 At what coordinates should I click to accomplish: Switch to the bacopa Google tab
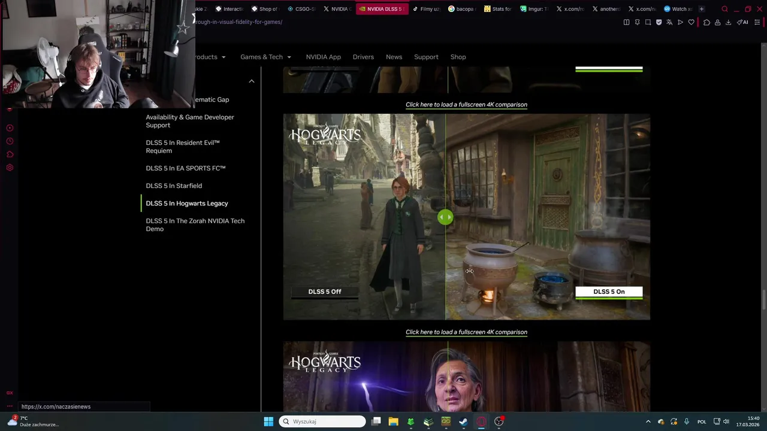coord(463,9)
